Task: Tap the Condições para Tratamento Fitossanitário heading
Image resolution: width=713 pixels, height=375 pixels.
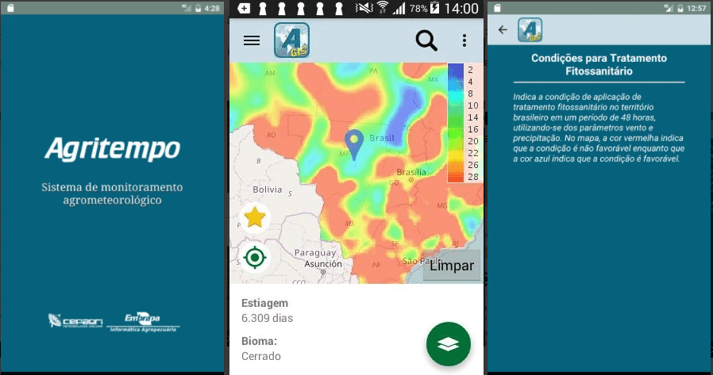Action: (x=598, y=65)
